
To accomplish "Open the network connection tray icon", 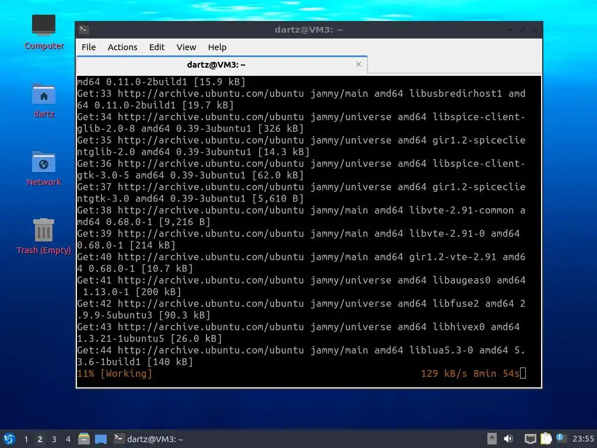I will pos(530,439).
